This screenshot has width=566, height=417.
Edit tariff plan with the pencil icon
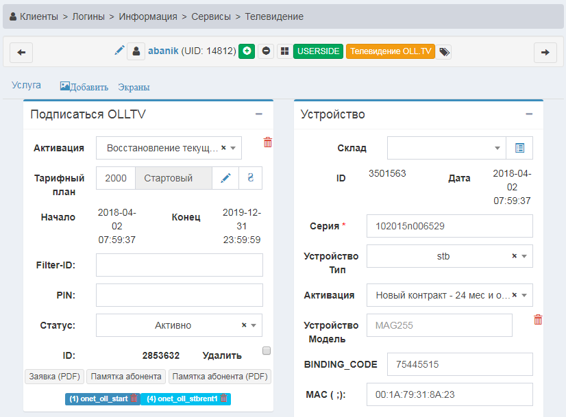[x=225, y=178]
